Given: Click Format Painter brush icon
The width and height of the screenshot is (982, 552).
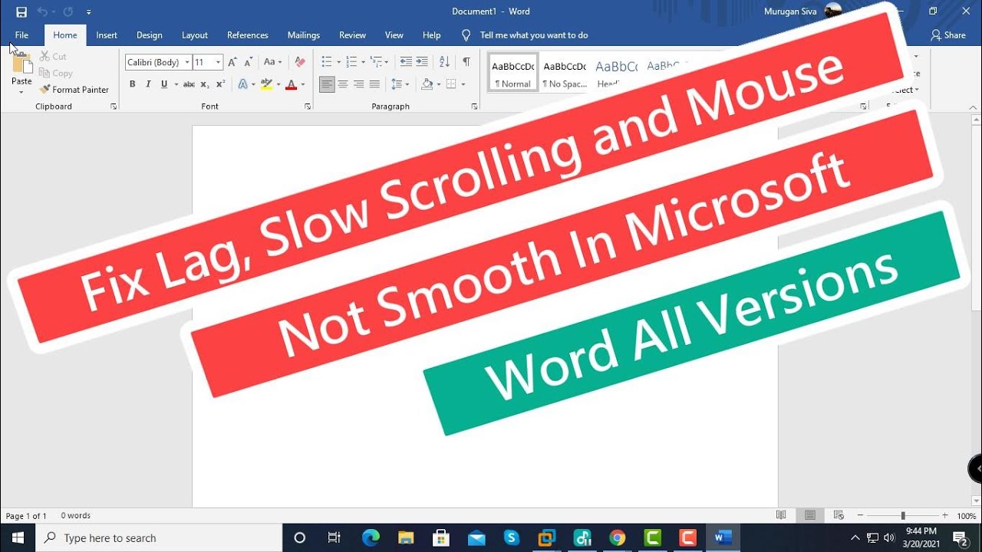Looking at the screenshot, I should (x=44, y=90).
